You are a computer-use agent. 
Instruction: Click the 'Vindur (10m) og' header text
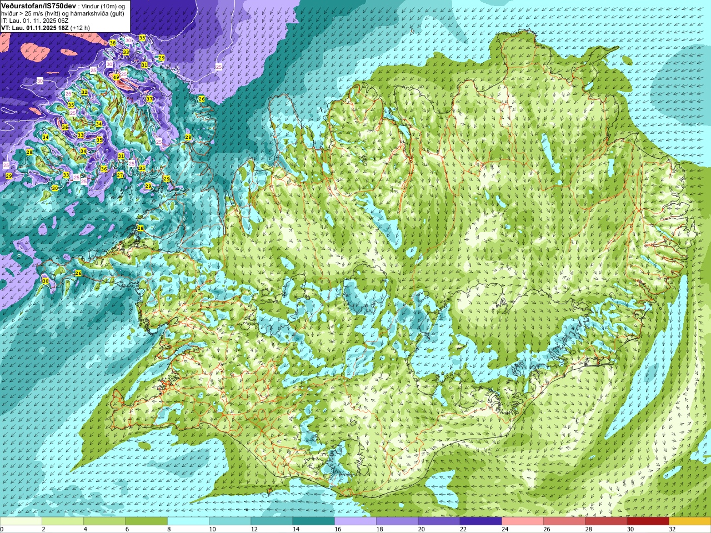103,6
